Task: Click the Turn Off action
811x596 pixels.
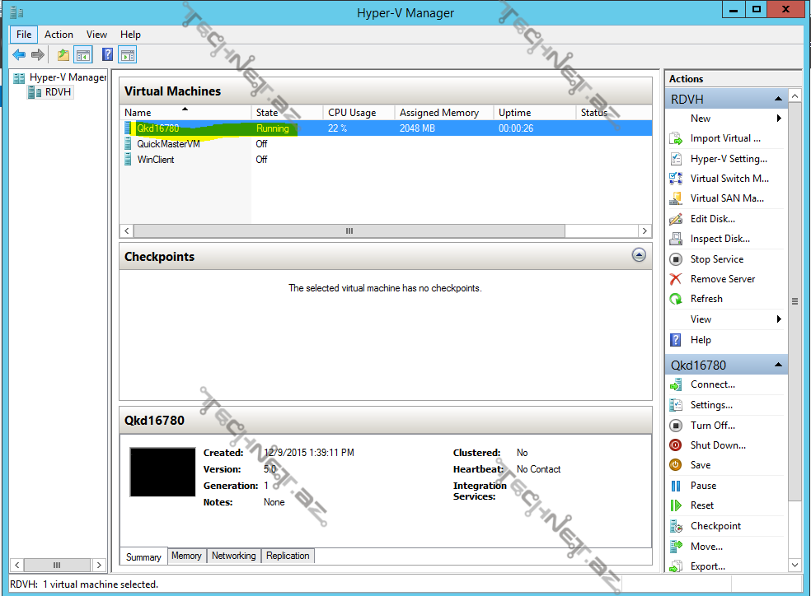Action: click(x=712, y=426)
